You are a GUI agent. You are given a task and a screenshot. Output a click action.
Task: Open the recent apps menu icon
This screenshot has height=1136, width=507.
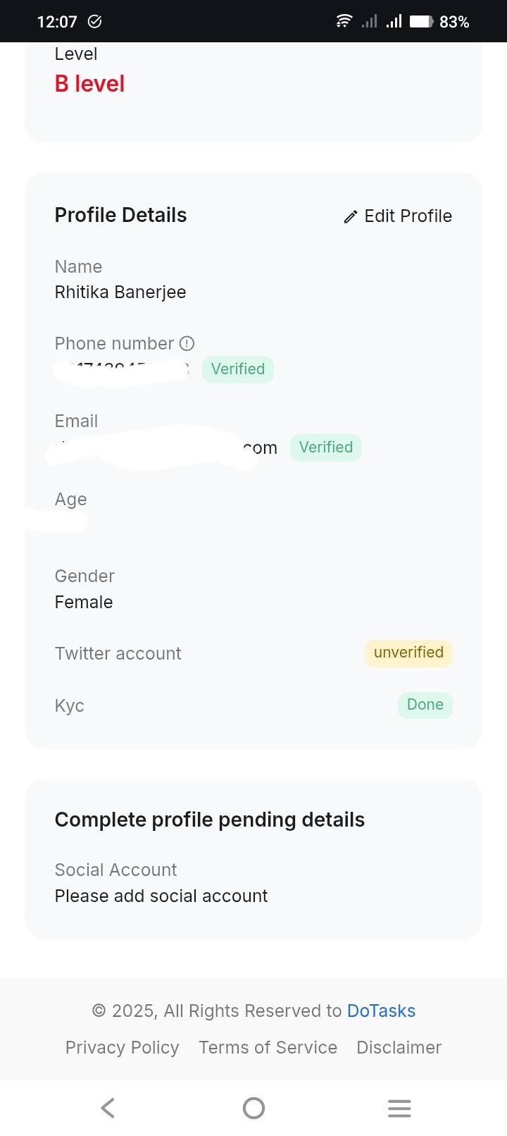coord(399,1108)
